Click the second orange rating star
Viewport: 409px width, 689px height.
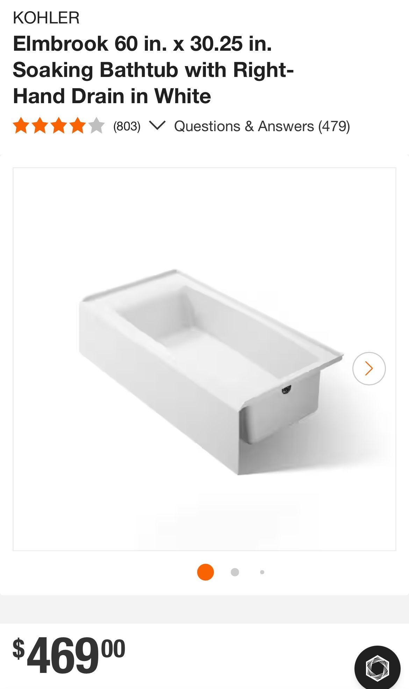40,126
